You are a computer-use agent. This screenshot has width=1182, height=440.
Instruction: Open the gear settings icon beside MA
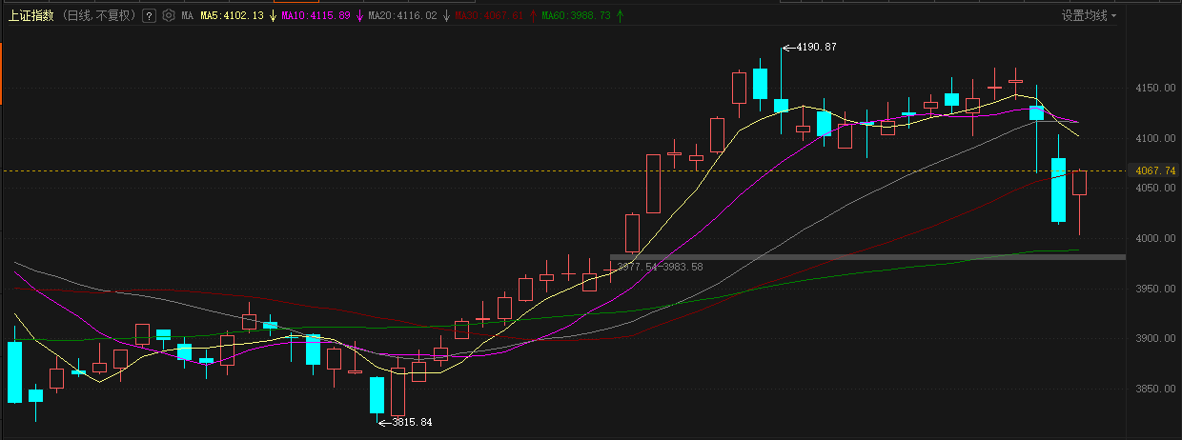pyautogui.click(x=169, y=16)
